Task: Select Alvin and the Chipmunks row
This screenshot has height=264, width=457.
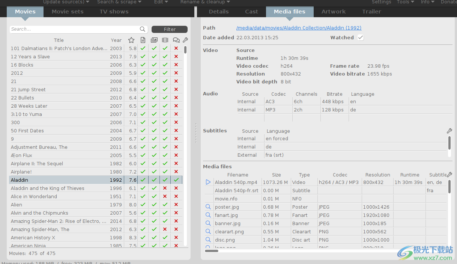Action: (96, 213)
